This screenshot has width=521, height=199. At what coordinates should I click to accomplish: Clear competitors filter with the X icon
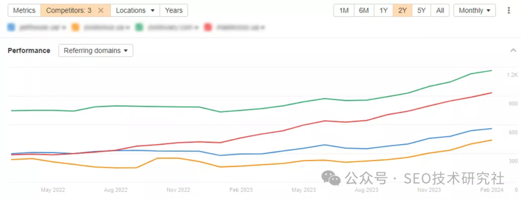pyautogui.click(x=100, y=11)
